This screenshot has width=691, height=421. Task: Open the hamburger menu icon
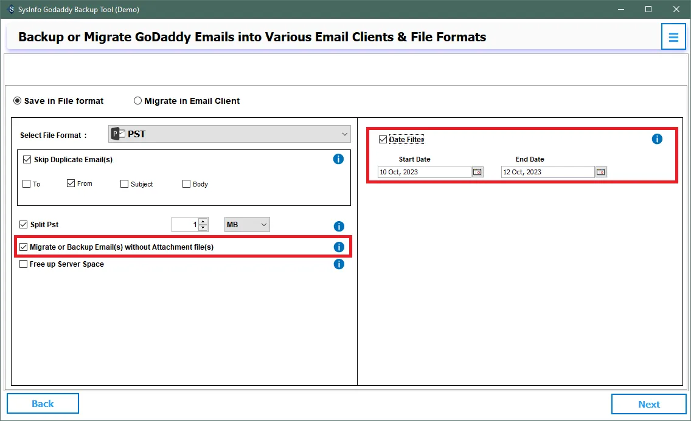(673, 37)
